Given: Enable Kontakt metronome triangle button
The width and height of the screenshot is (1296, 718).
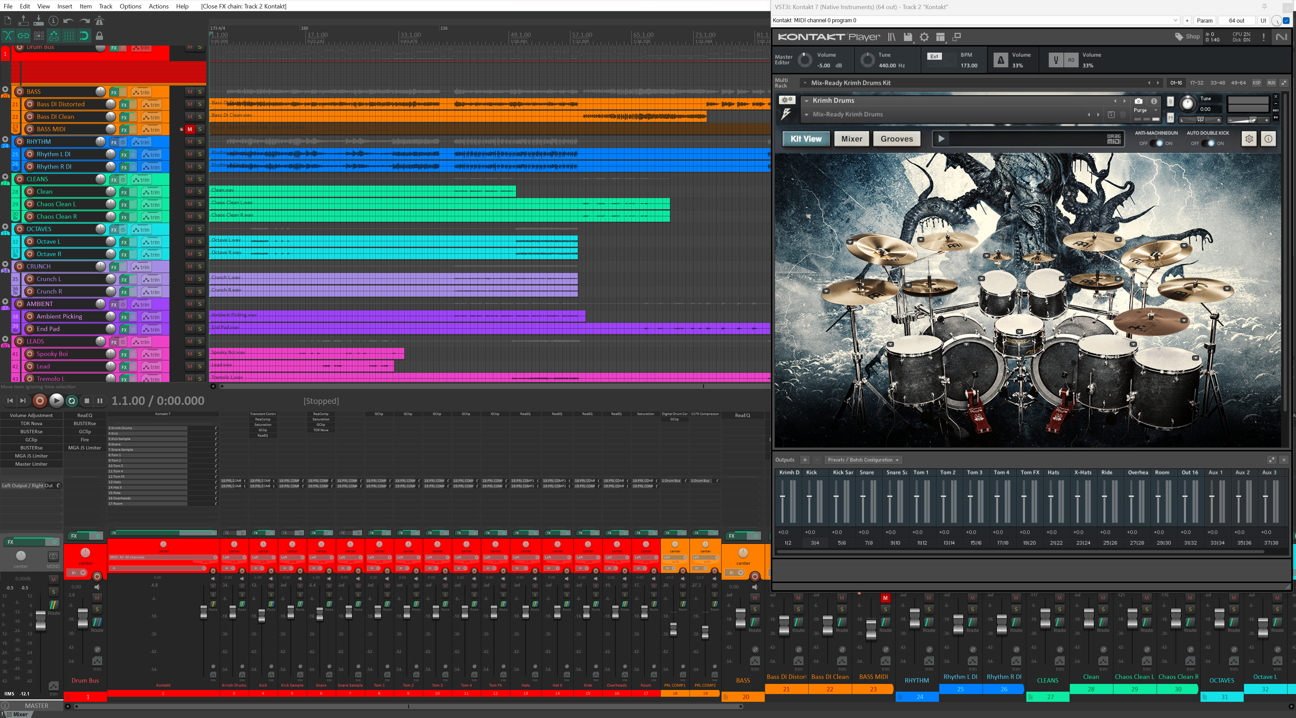Looking at the screenshot, I should [1001, 60].
